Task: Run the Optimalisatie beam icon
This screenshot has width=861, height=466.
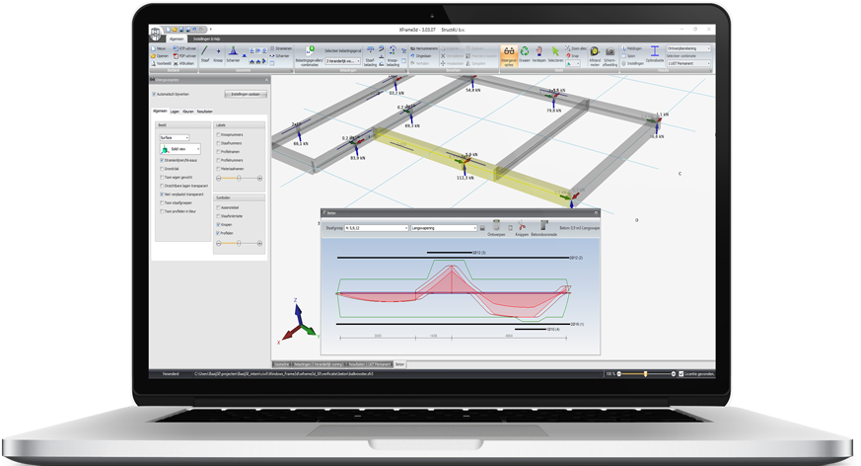Action: pyautogui.click(x=655, y=53)
